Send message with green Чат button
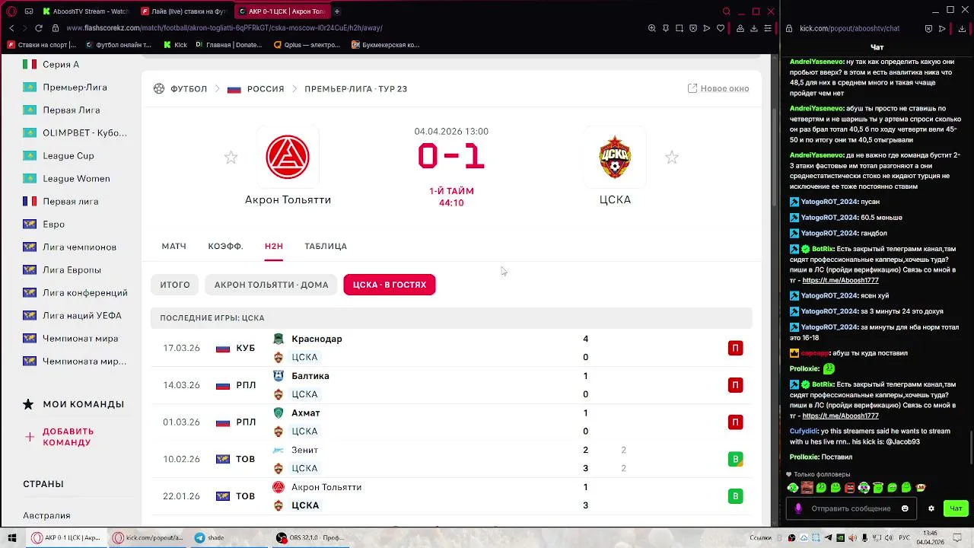This screenshot has height=548, width=974. pos(956,508)
